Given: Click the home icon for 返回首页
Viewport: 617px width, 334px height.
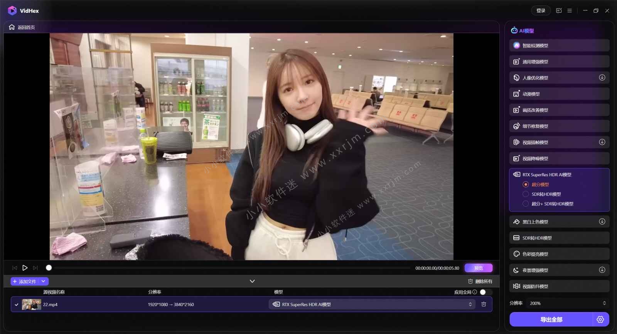Looking at the screenshot, I should (x=12, y=27).
